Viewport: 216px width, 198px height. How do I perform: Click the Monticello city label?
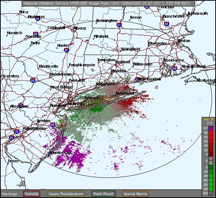48,66
